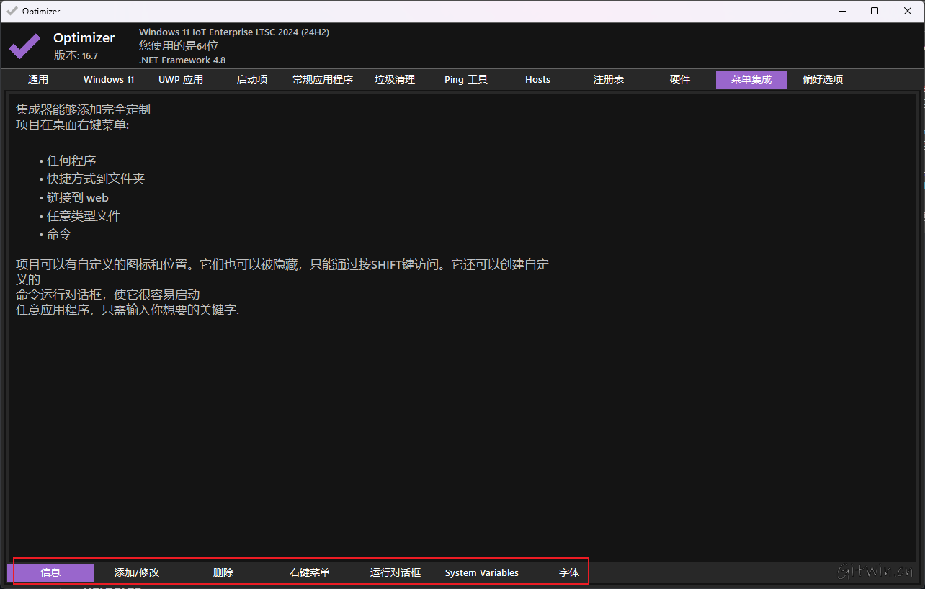Viewport: 925px width, 589px height.
Task: Open the 垃圾清理 cleanup tab
Action: [x=395, y=79]
